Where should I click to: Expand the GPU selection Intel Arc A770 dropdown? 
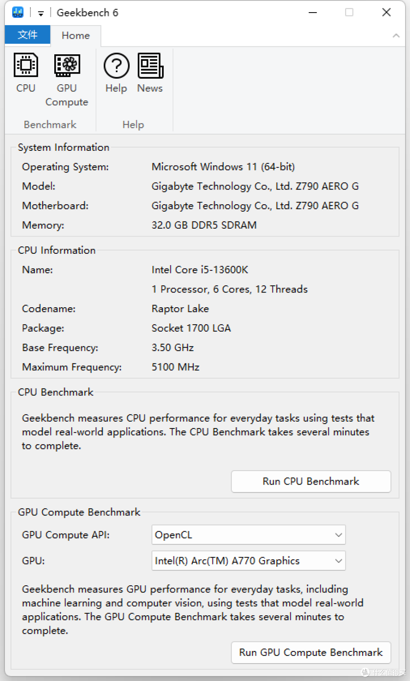pos(249,561)
